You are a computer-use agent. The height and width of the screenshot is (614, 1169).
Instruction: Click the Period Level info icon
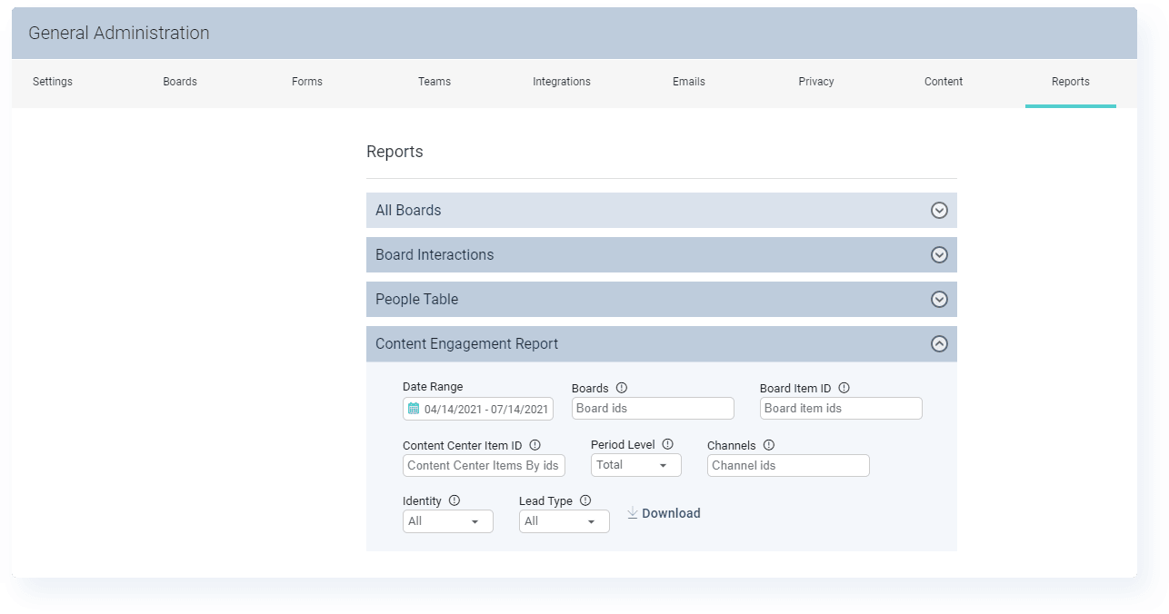(667, 444)
